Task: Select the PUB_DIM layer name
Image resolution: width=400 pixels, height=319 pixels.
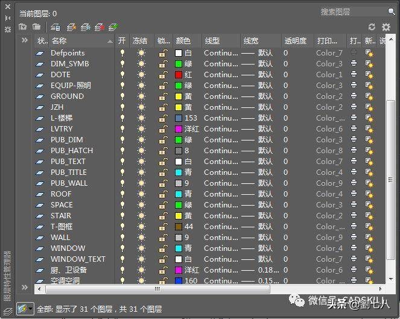Action: [67, 140]
